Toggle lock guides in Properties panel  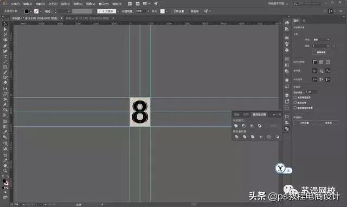pos(321,71)
